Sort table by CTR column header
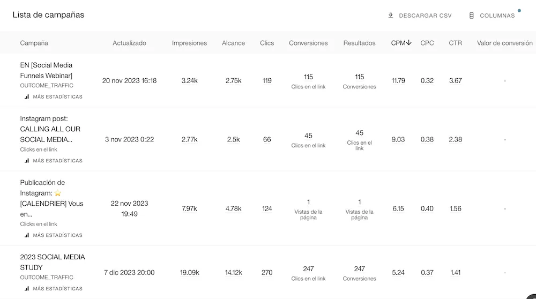This screenshot has width=536, height=299. point(455,43)
